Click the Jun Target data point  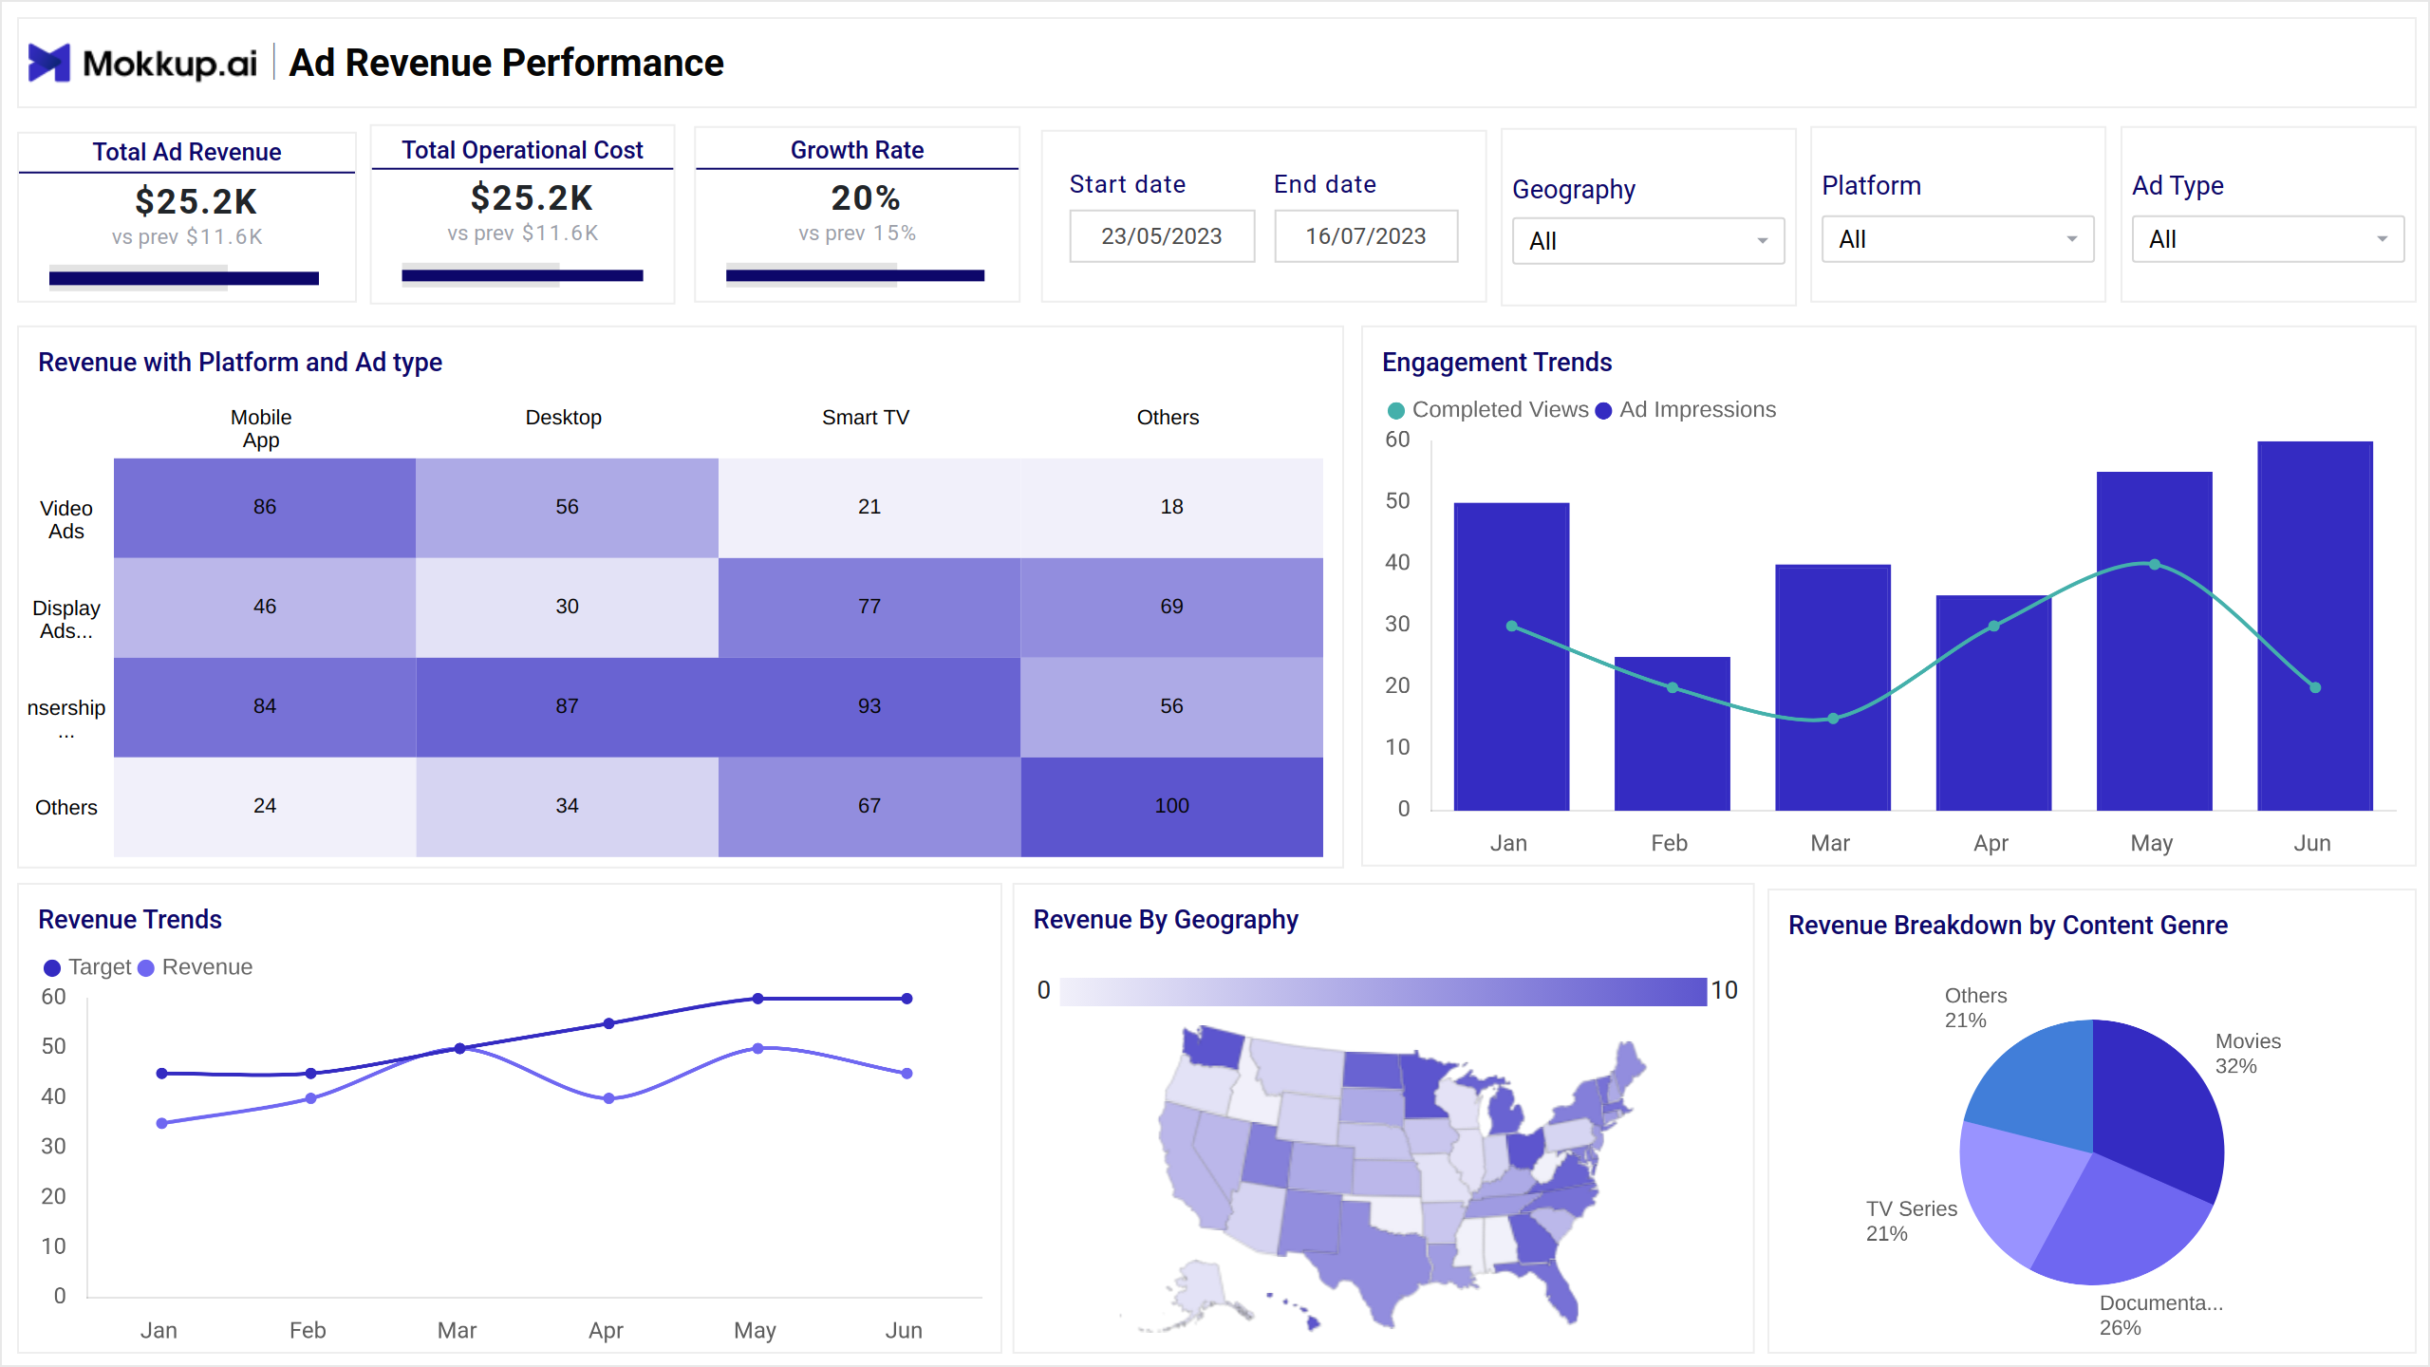[907, 999]
